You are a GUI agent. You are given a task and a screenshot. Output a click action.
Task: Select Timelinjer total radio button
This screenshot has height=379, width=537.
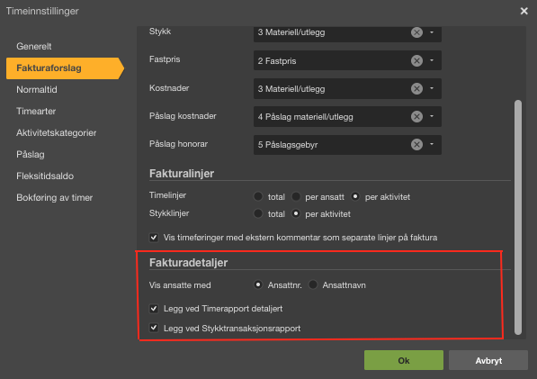tap(258, 196)
